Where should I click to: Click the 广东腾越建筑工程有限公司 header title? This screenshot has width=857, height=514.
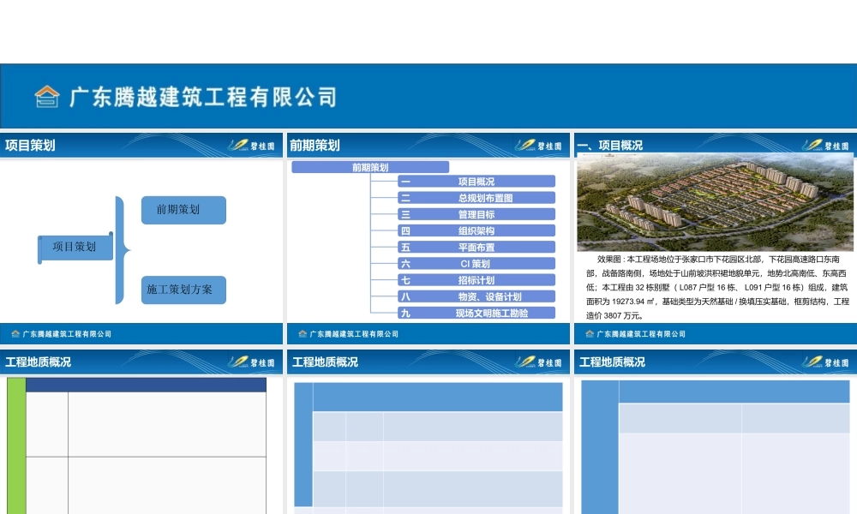[203, 97]
